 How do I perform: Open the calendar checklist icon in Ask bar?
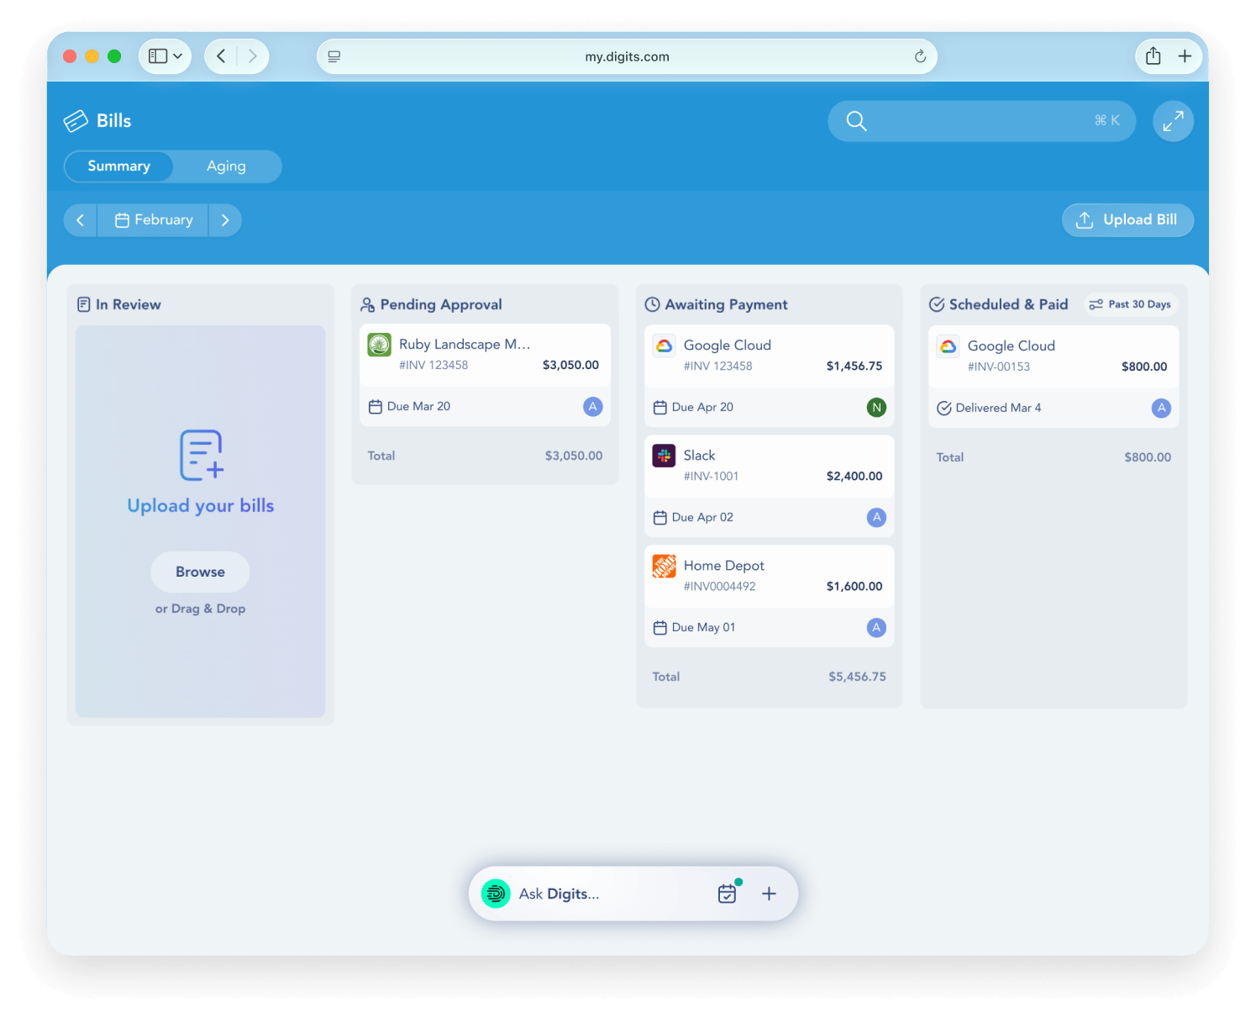(727, 894)
